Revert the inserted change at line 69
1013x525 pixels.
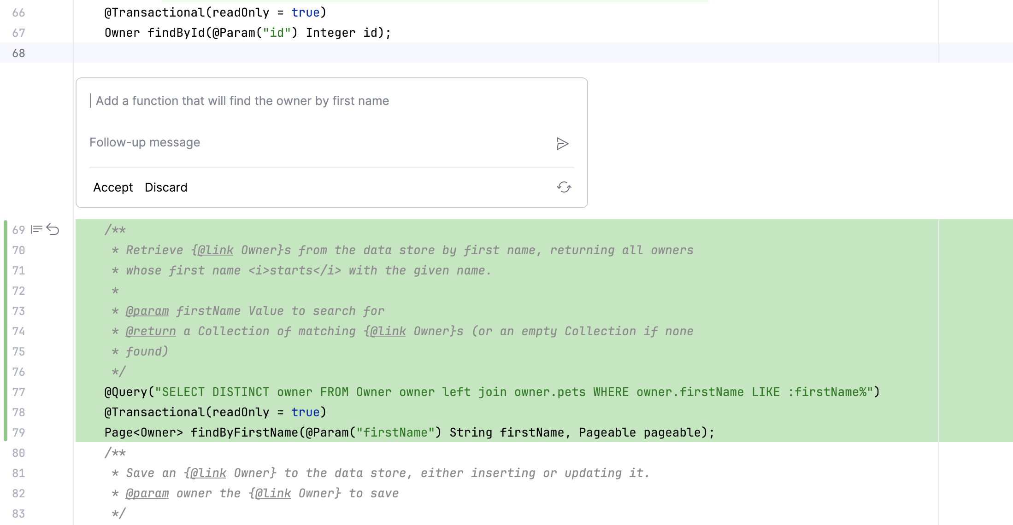(53, 229)
